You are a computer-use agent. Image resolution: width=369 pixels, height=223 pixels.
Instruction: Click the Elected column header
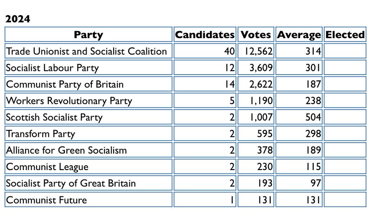345,34
